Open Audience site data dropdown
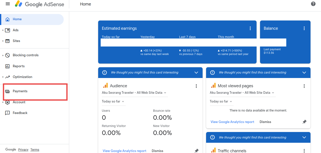Image resolution: width=321 pixels, height=153 pixels. (x=134, y=93)
